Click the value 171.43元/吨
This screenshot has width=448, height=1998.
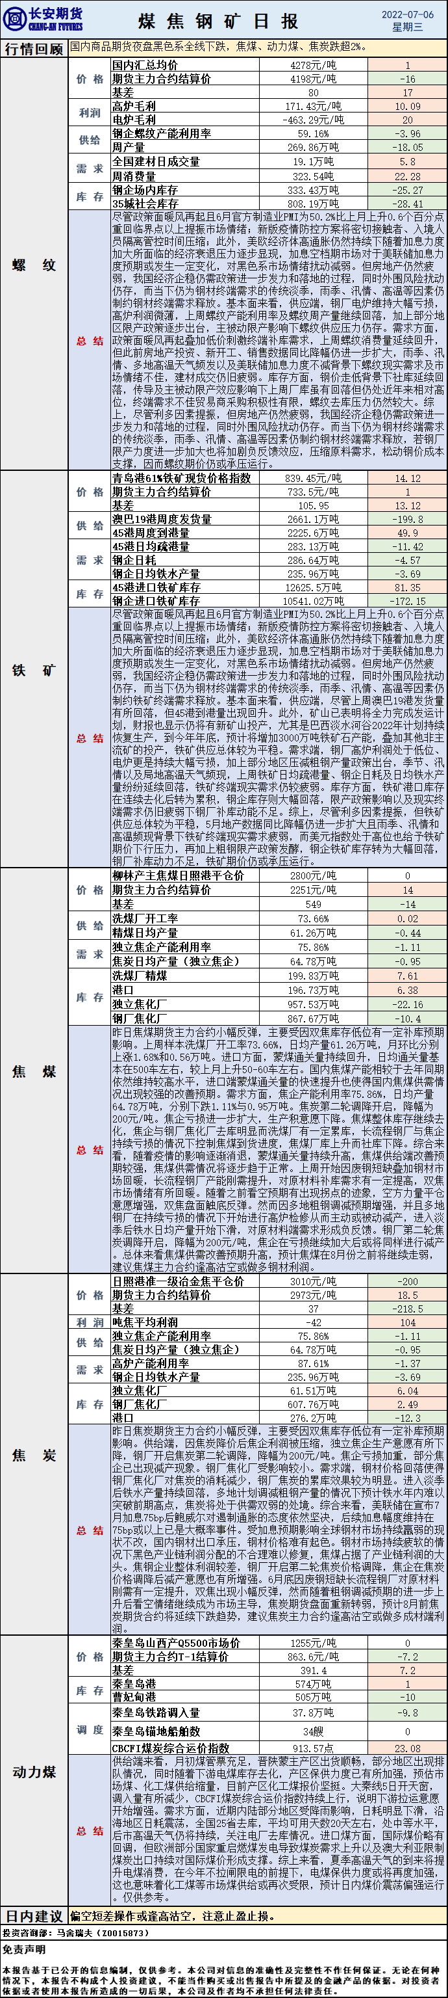314,105
